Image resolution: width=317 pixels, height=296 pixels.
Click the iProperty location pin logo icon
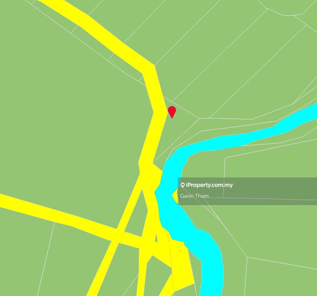[x=183, y=185]
